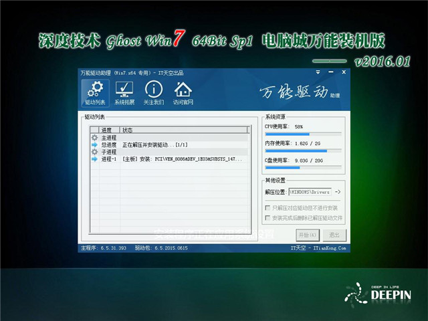Screen dimensions: 428x321
Task: Select the 总进度 row label
Action: (x=109, y=144)
